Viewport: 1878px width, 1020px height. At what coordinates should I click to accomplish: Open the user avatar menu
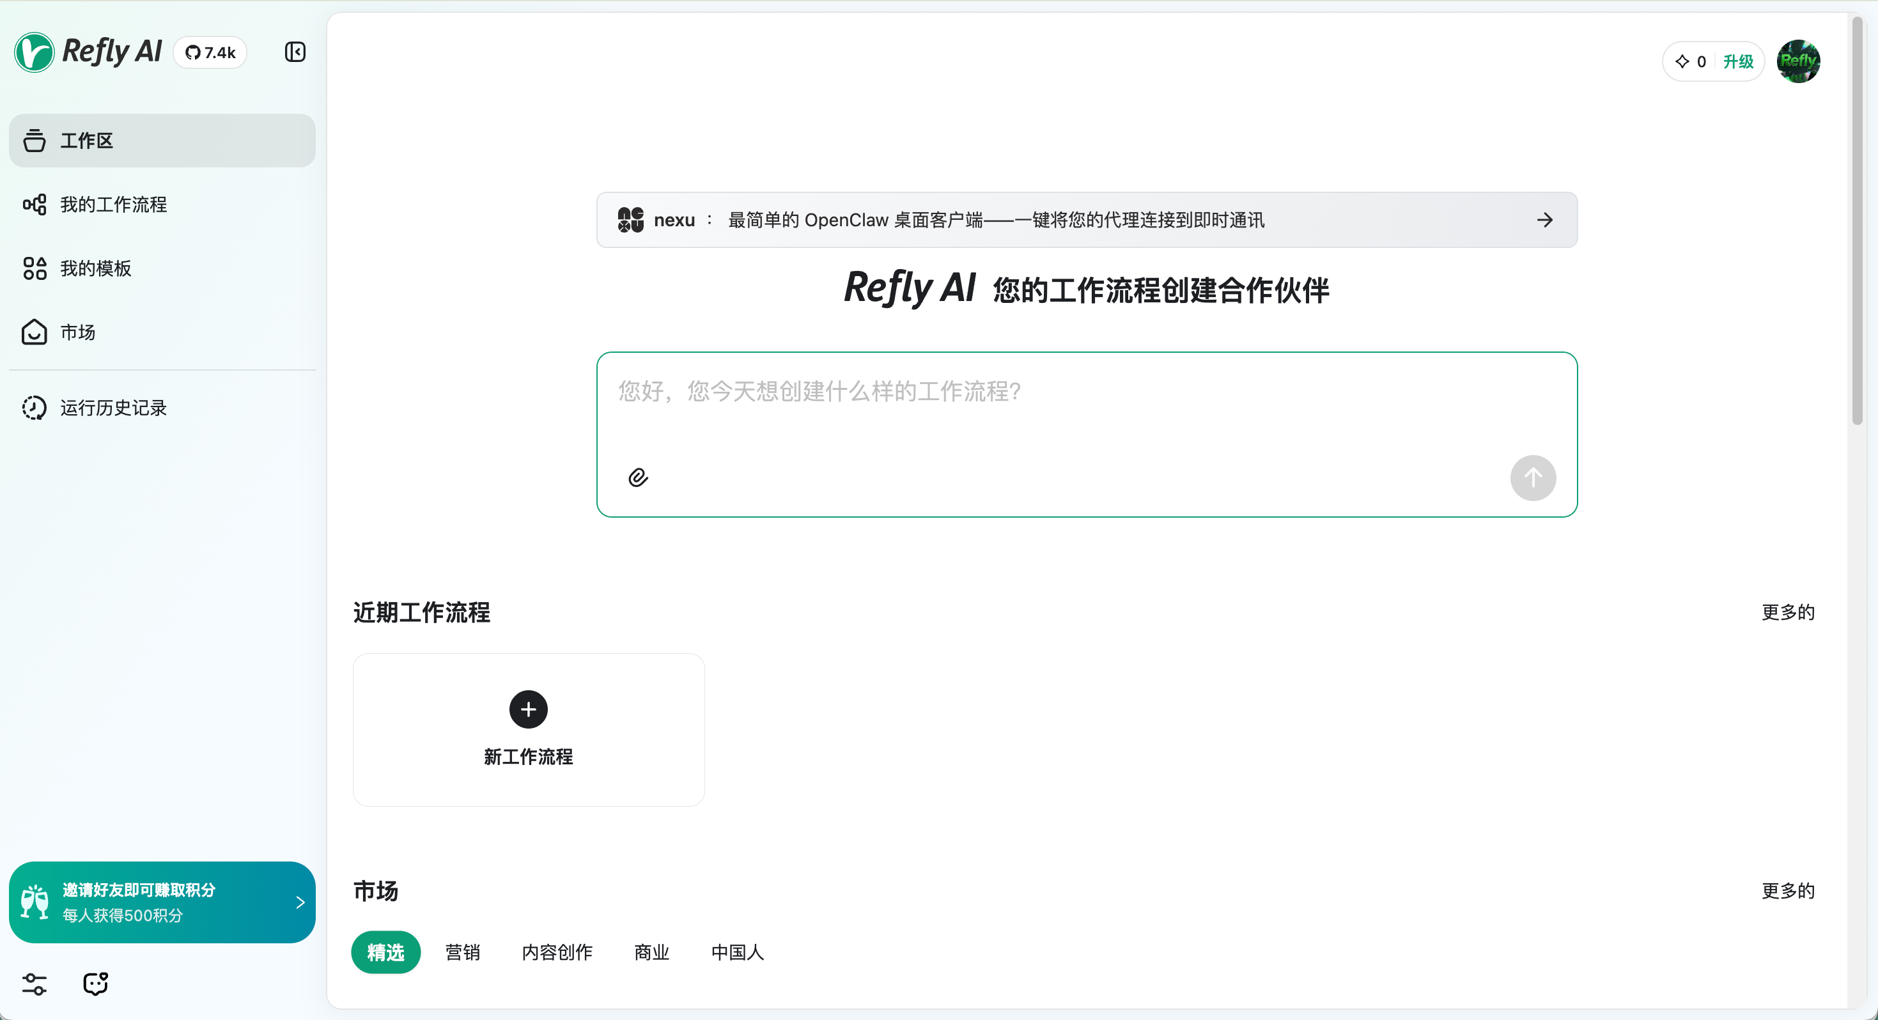pos(1799,61)
